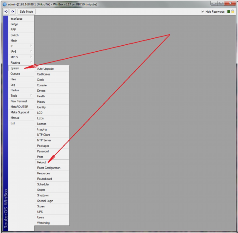Toggle the Hide Passwords checkbox
The height and width of the screenshot is (233, 238).
point(202,11)
